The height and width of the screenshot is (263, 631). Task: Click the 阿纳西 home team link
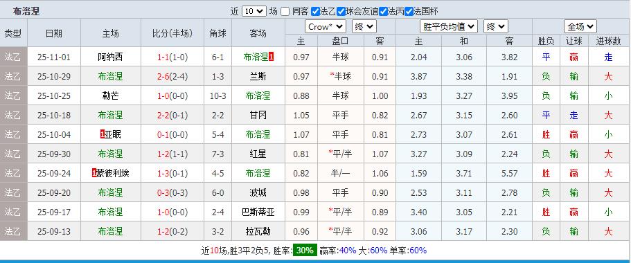110,57
